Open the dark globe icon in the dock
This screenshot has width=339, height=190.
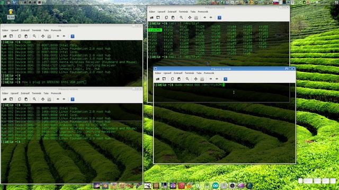[x=249, y=186]
